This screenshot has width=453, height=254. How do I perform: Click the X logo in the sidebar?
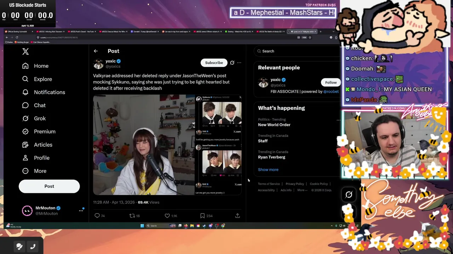[x=25, y=52]
